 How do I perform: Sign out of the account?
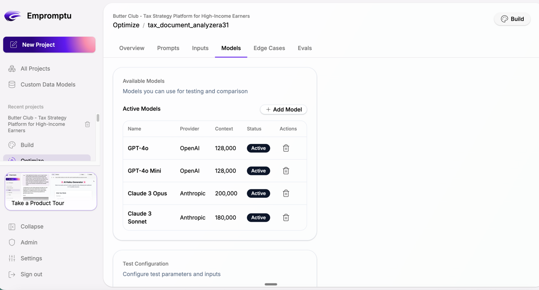click(31, 274)
